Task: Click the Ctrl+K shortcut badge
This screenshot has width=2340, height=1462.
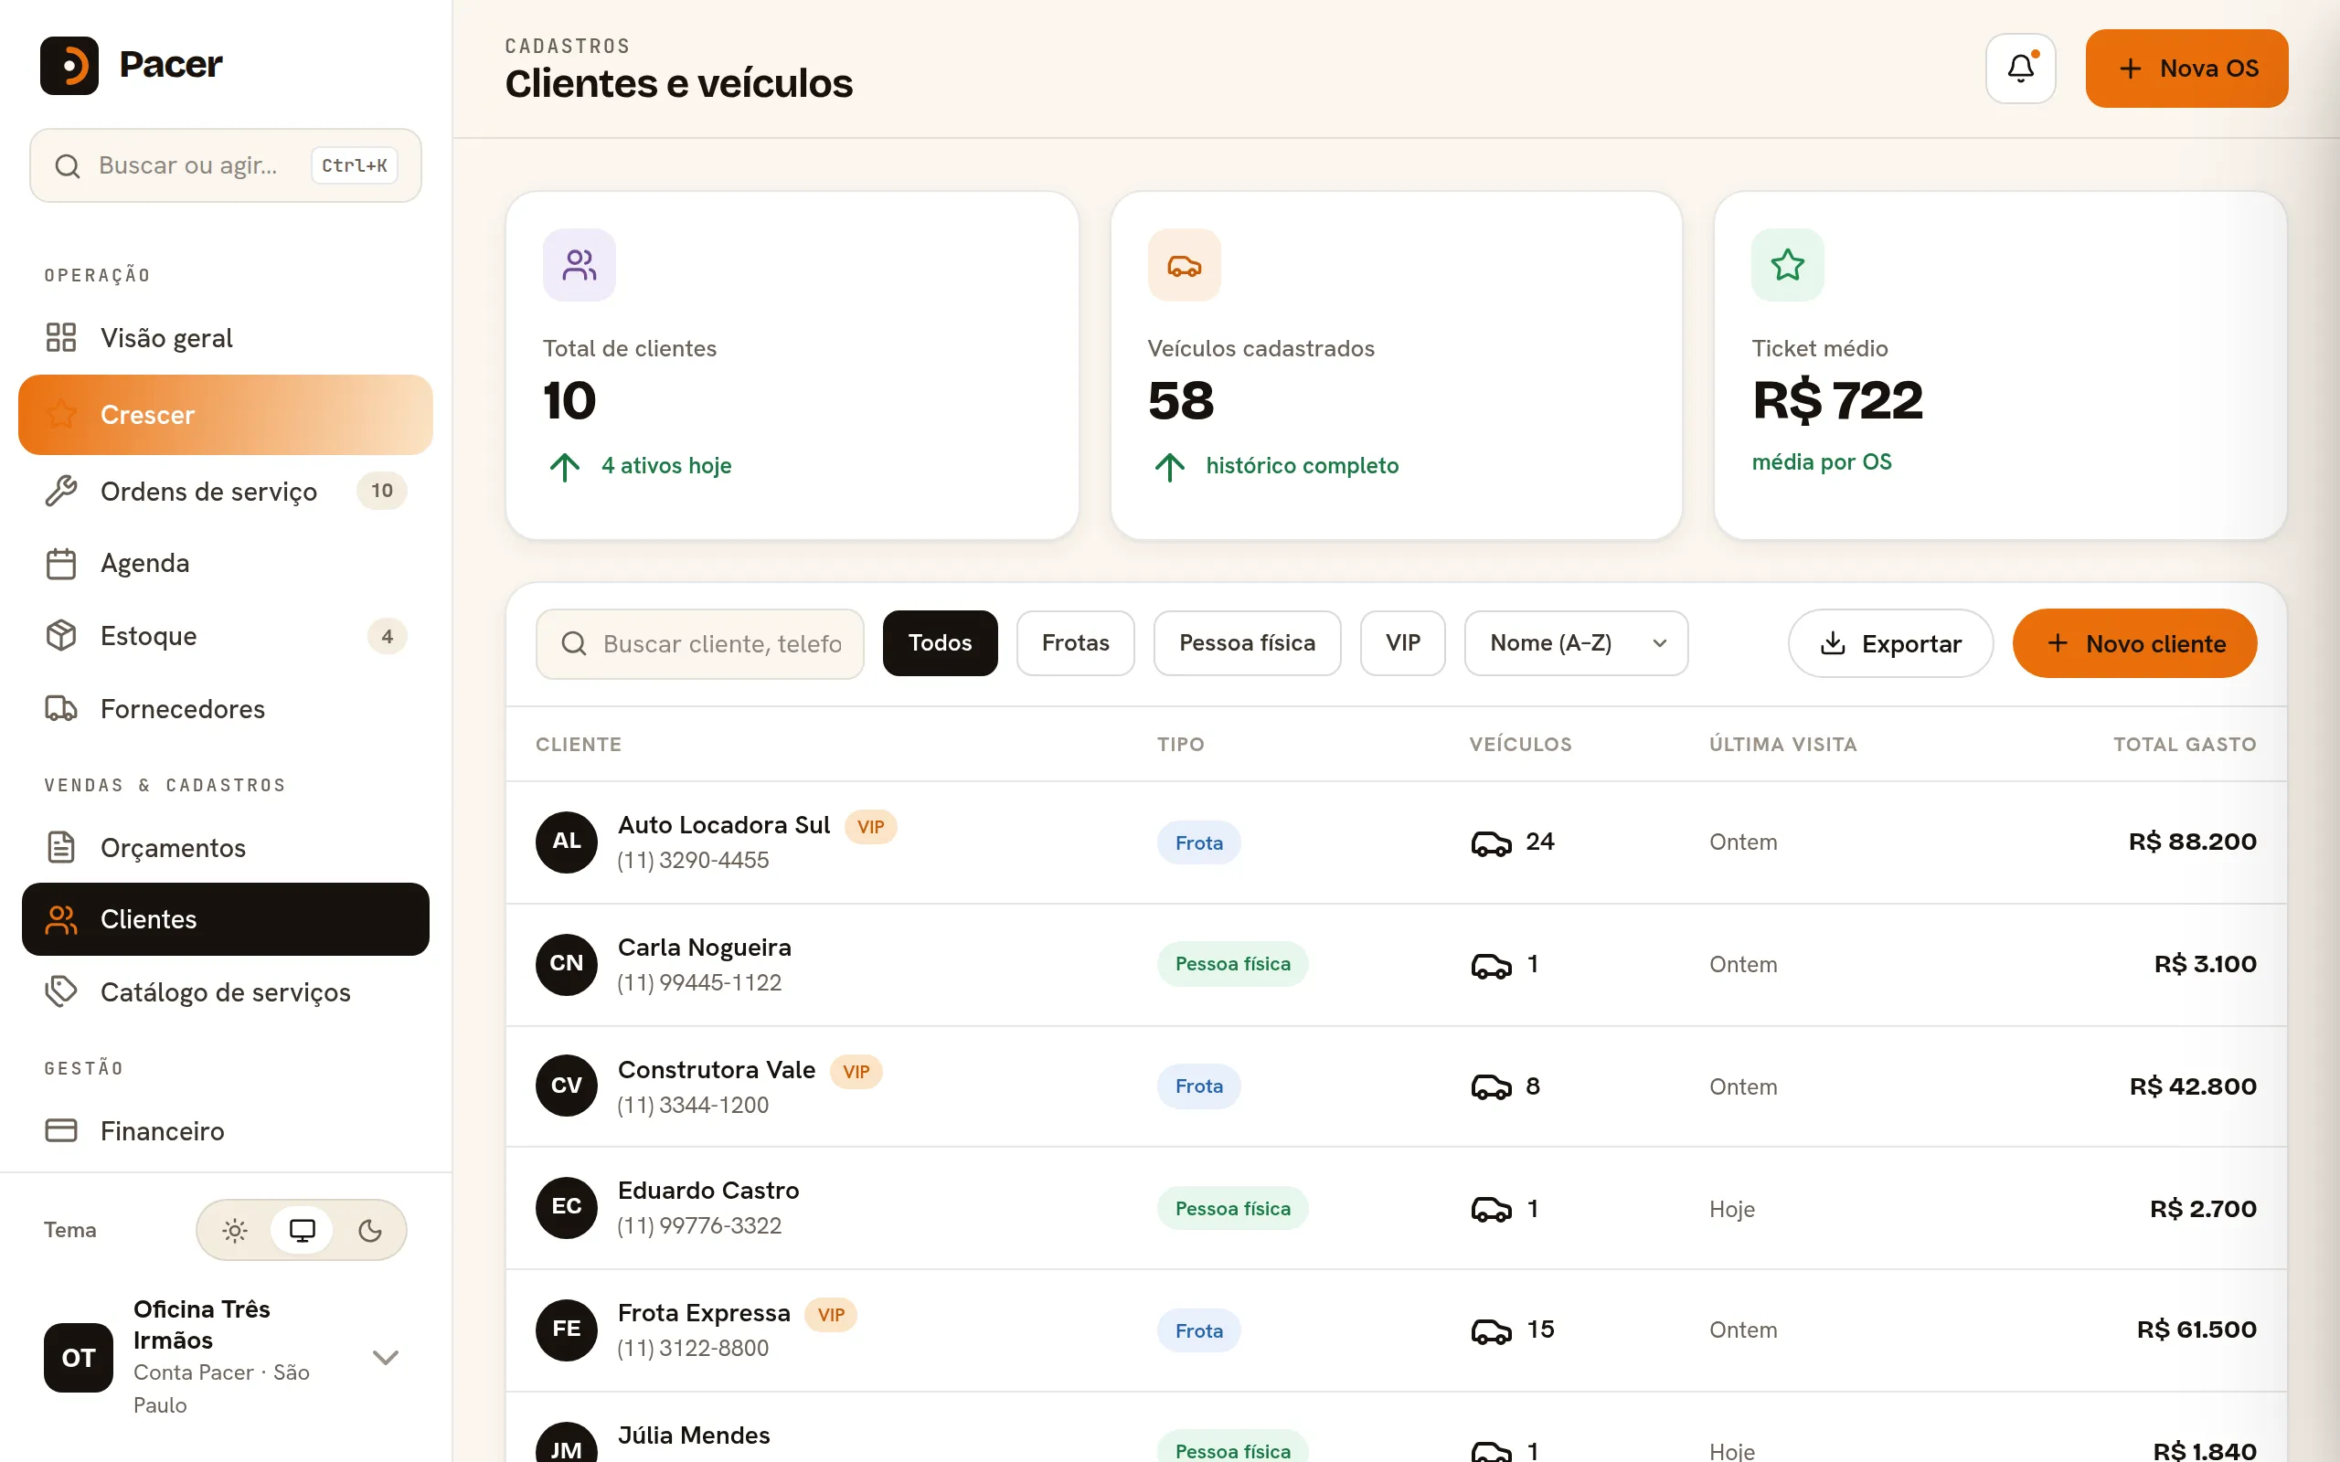Action: (x=354, y=165)
